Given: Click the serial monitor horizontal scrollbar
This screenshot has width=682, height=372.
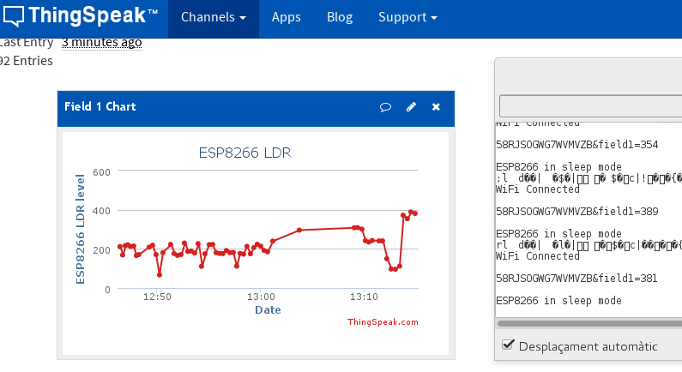Looking at the screenshot, I should tap(590, 323).
